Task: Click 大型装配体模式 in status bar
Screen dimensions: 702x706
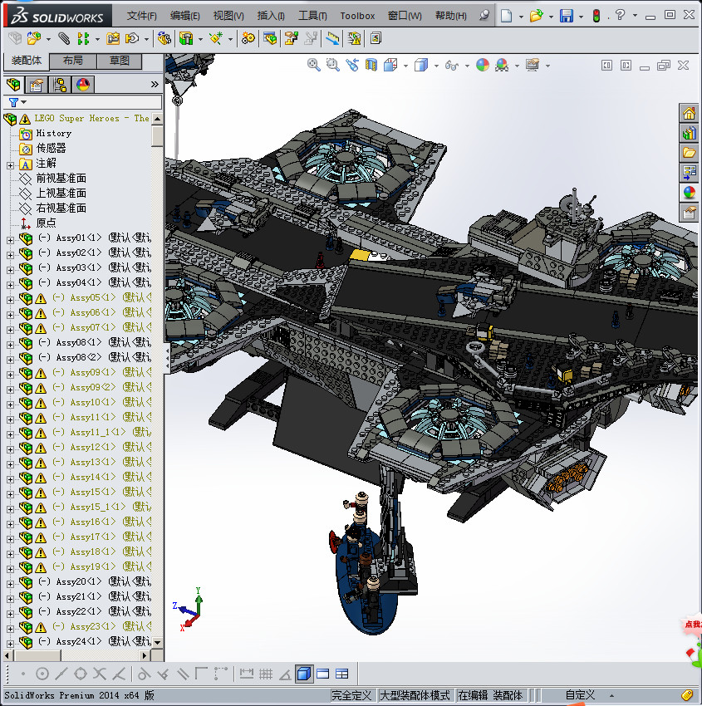Action: tap(415, 696)
